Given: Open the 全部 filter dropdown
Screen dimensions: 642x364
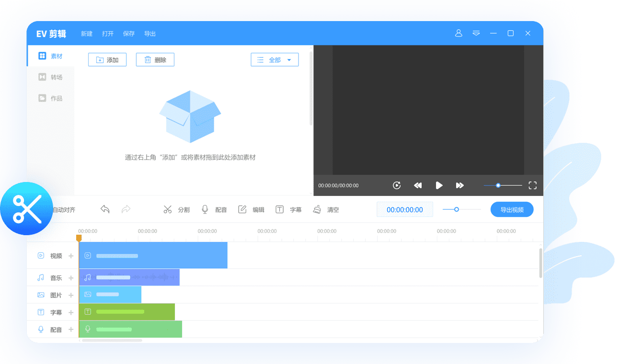Looking at the screenshot, I should point(275,60).
